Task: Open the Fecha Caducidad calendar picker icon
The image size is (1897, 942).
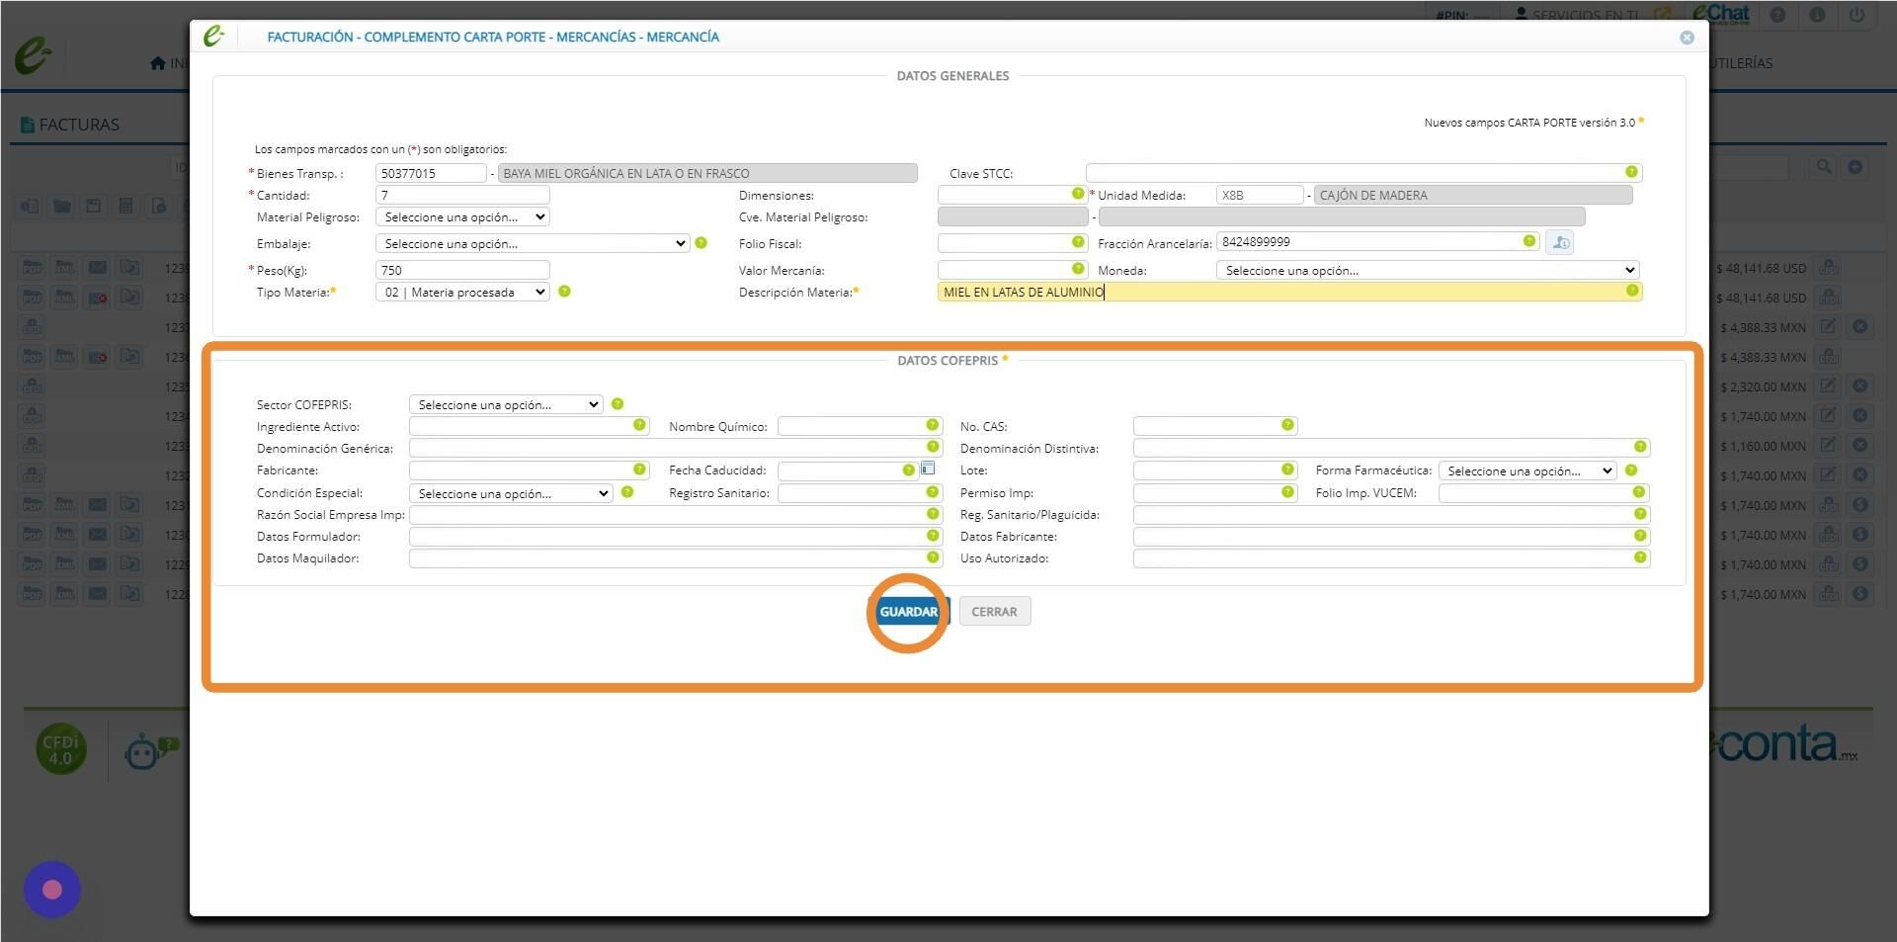Action: tap(928, 469)
